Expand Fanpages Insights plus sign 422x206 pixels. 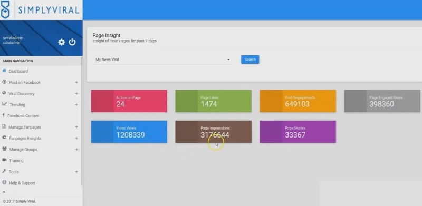(x=76, y=138)
